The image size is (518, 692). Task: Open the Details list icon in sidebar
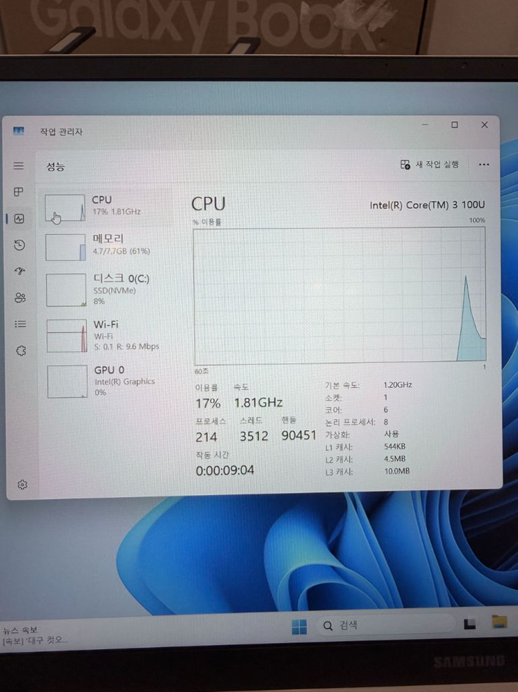point(20,324)
